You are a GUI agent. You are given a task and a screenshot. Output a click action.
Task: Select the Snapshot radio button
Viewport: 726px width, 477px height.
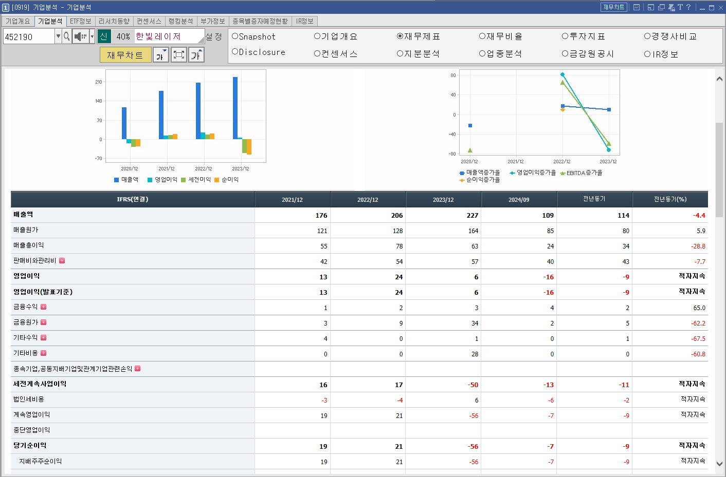[235, 36]
